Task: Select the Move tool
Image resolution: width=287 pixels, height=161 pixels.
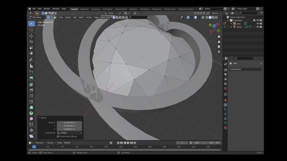Action: point(31,36)
